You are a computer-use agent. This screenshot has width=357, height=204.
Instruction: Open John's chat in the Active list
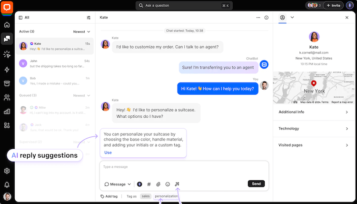[55, 63]
